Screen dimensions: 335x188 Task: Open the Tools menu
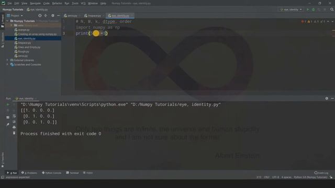(x=75, y=4)
